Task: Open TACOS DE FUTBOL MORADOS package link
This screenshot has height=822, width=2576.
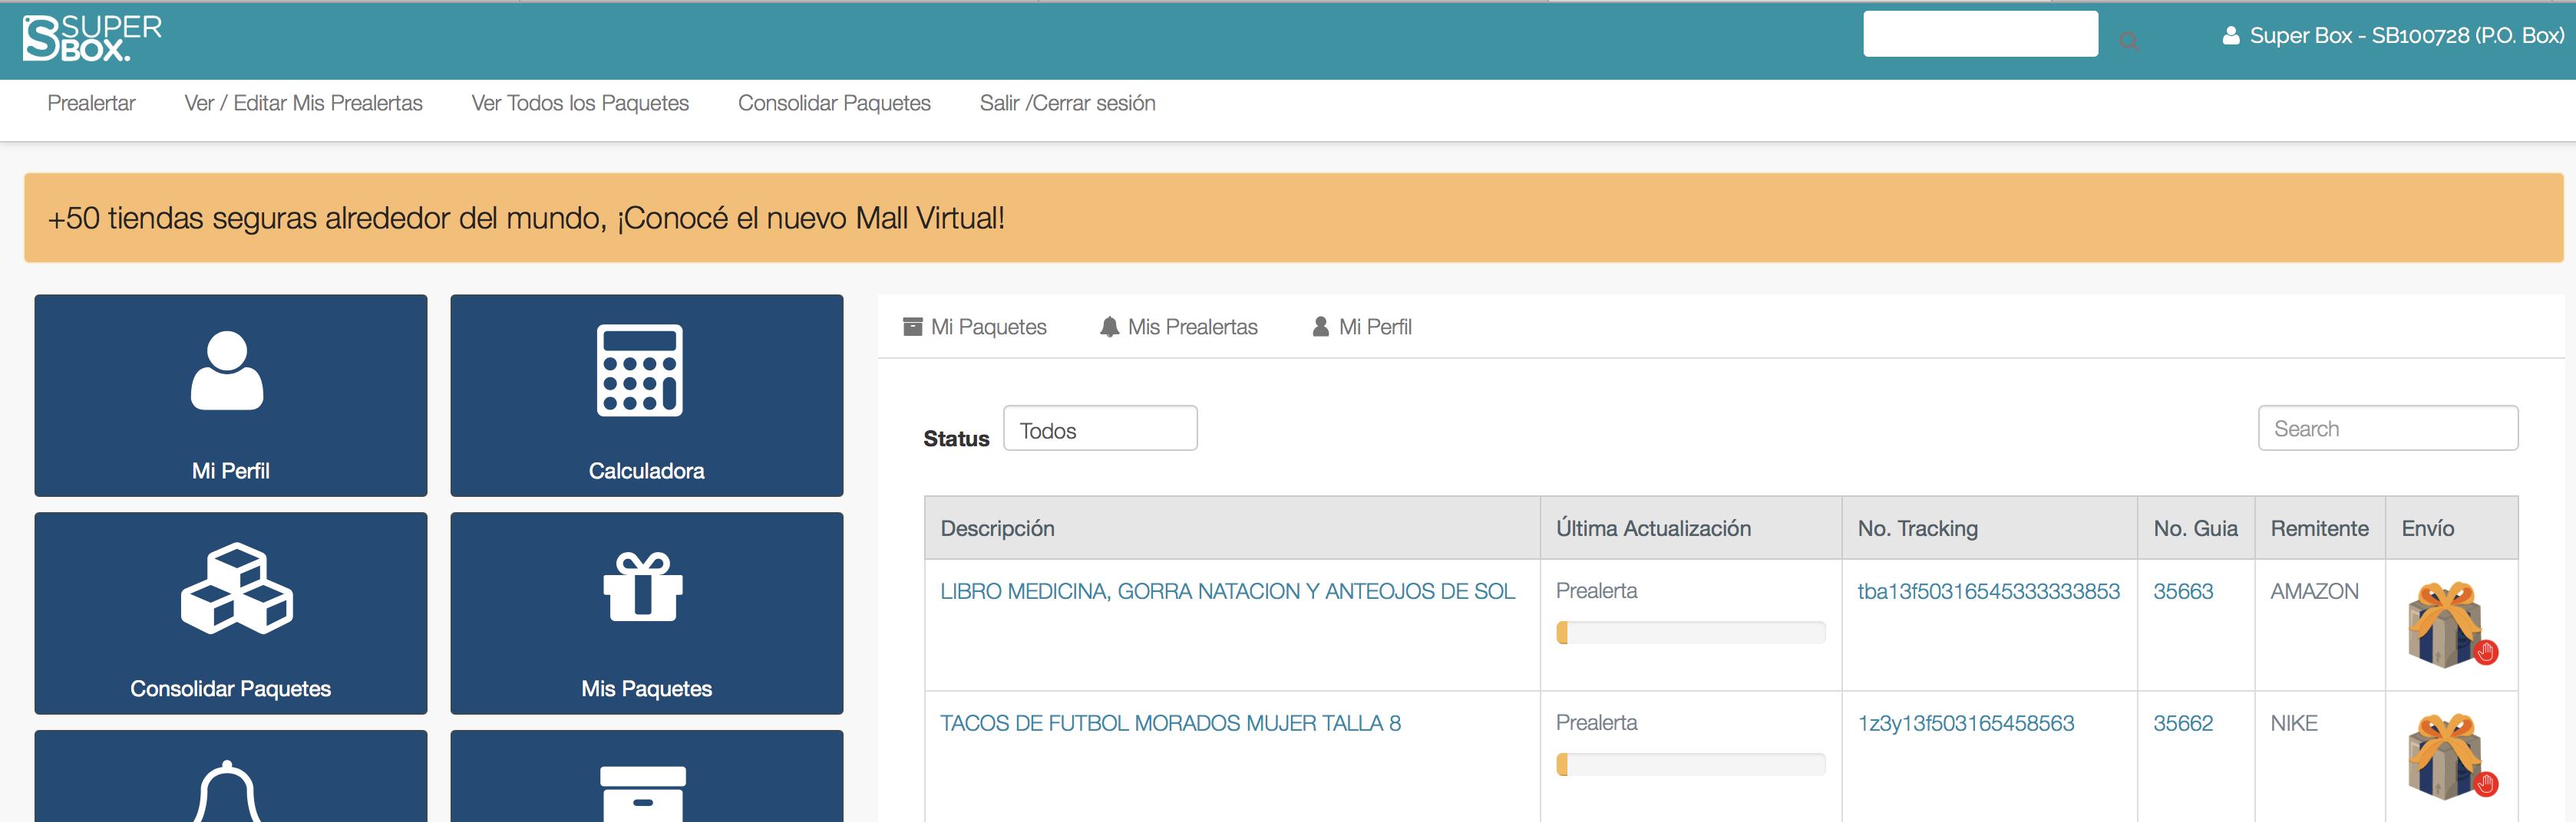Action: 1170,723
